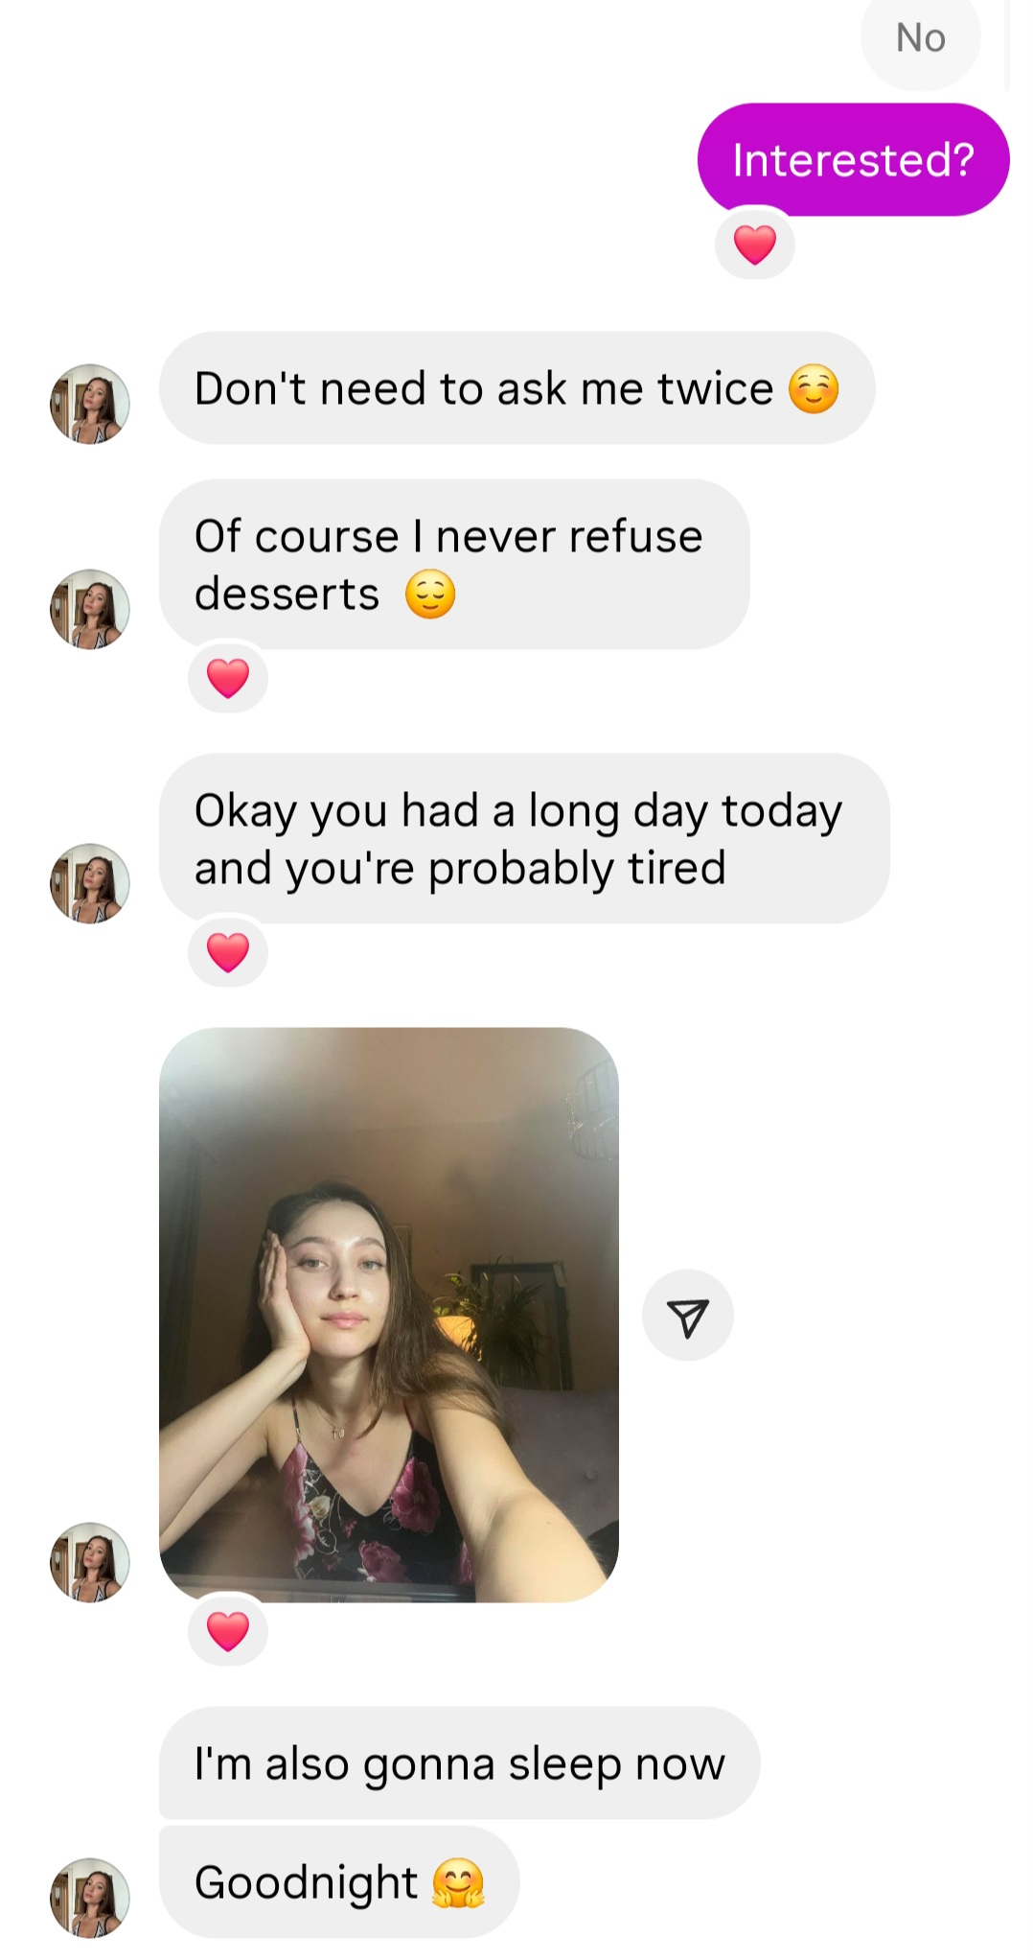Select 'Of course I never refuse desserts' bubble

[x=454, y=565]
